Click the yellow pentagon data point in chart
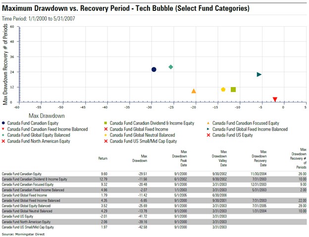309x237 pixels. [x=223, y=90]
